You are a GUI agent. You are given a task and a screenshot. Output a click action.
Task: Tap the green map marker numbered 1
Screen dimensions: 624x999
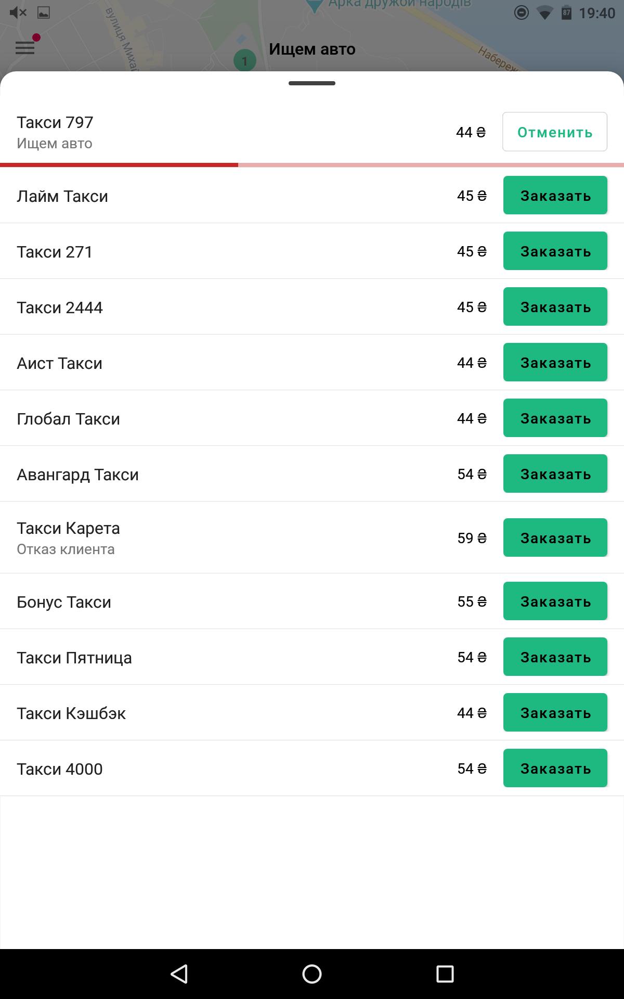(x=244, y=61)
